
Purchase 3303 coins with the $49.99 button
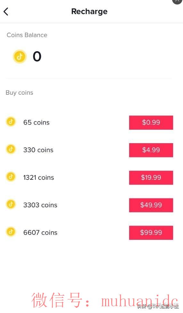(x=151, y=205)
